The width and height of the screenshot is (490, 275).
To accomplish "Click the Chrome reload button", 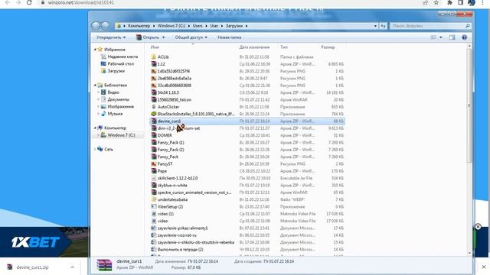I will click(29, 3).
